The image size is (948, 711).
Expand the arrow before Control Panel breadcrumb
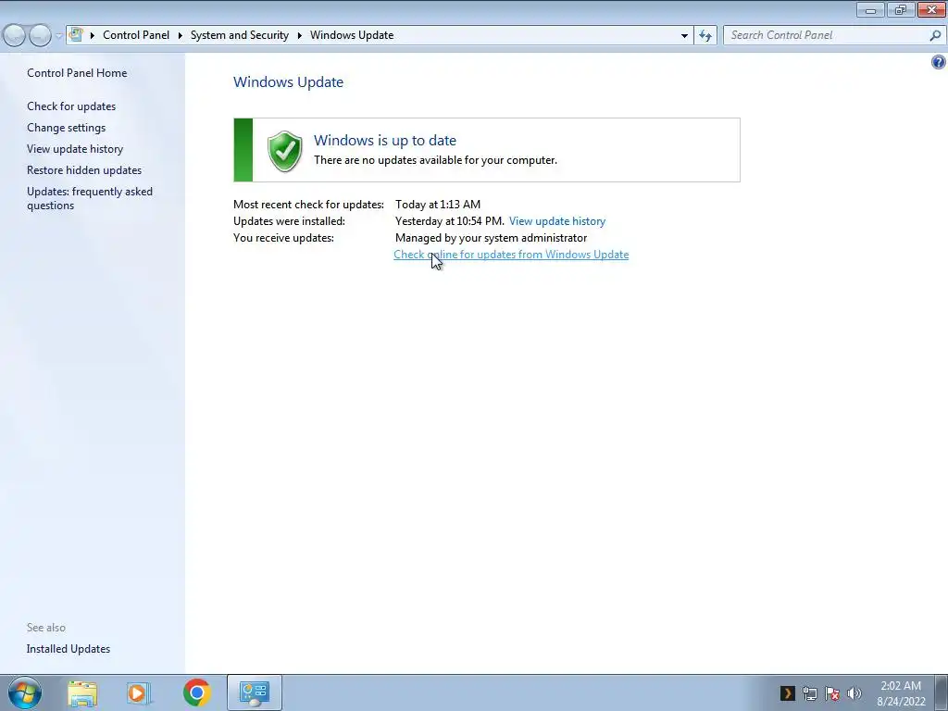[93, 35]
